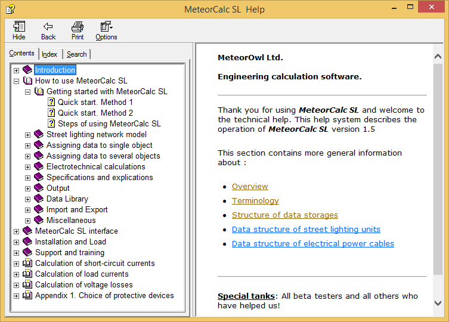Expand Calculation of load currents node
Screen dimensions: 449x322
click(x=16, y=274)
